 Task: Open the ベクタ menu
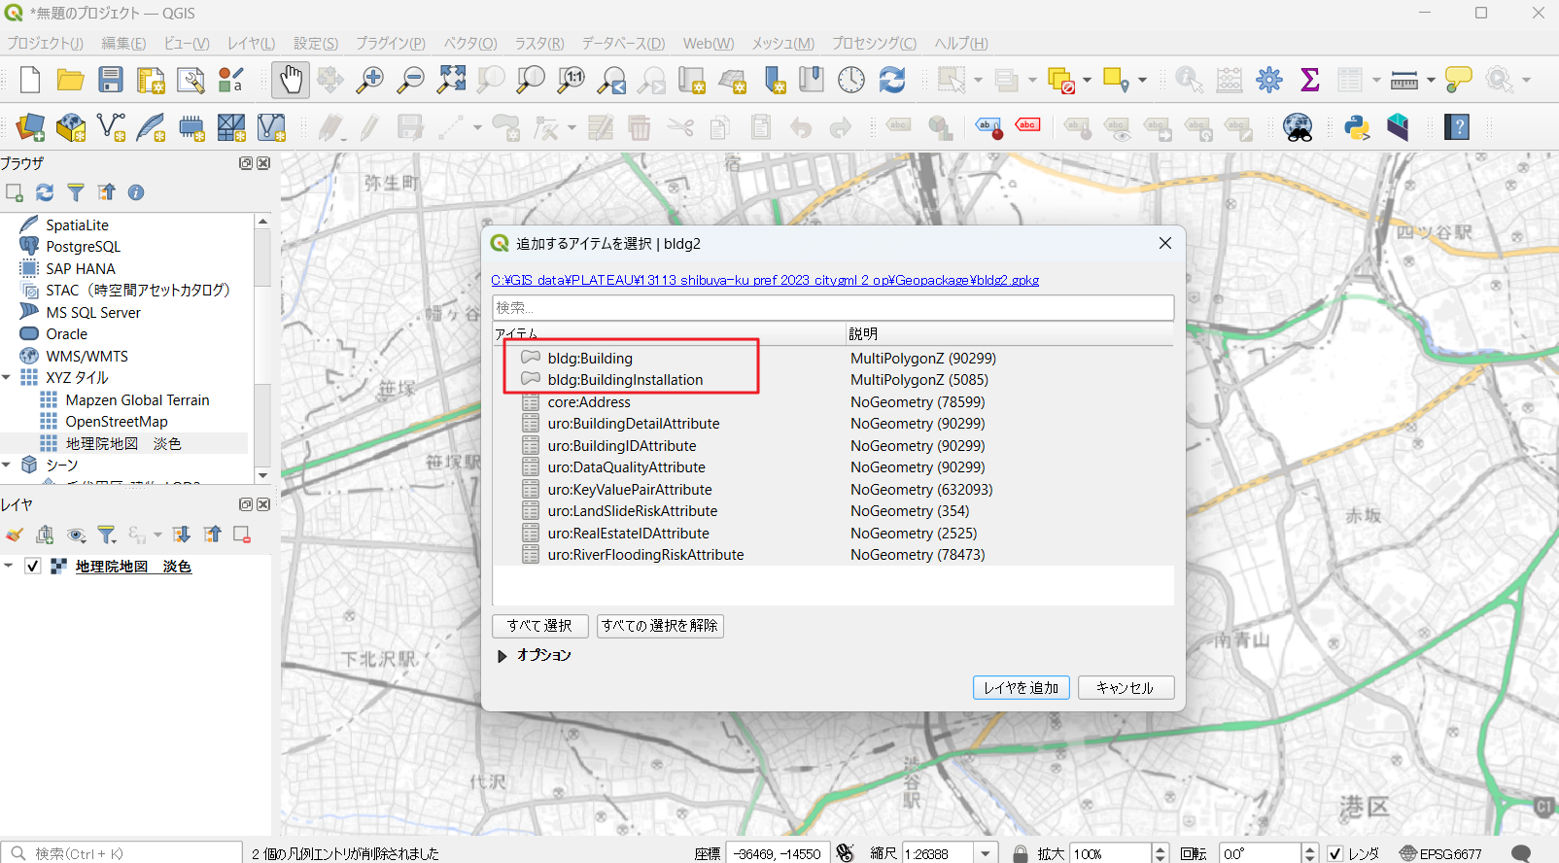(x=470, y=44)
